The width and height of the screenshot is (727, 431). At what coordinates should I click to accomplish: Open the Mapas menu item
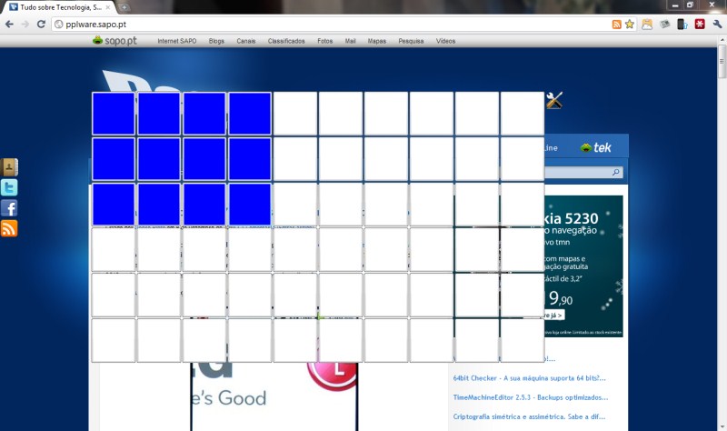point(377,41)
